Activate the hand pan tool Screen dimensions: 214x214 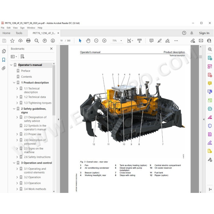pos(88,41)
